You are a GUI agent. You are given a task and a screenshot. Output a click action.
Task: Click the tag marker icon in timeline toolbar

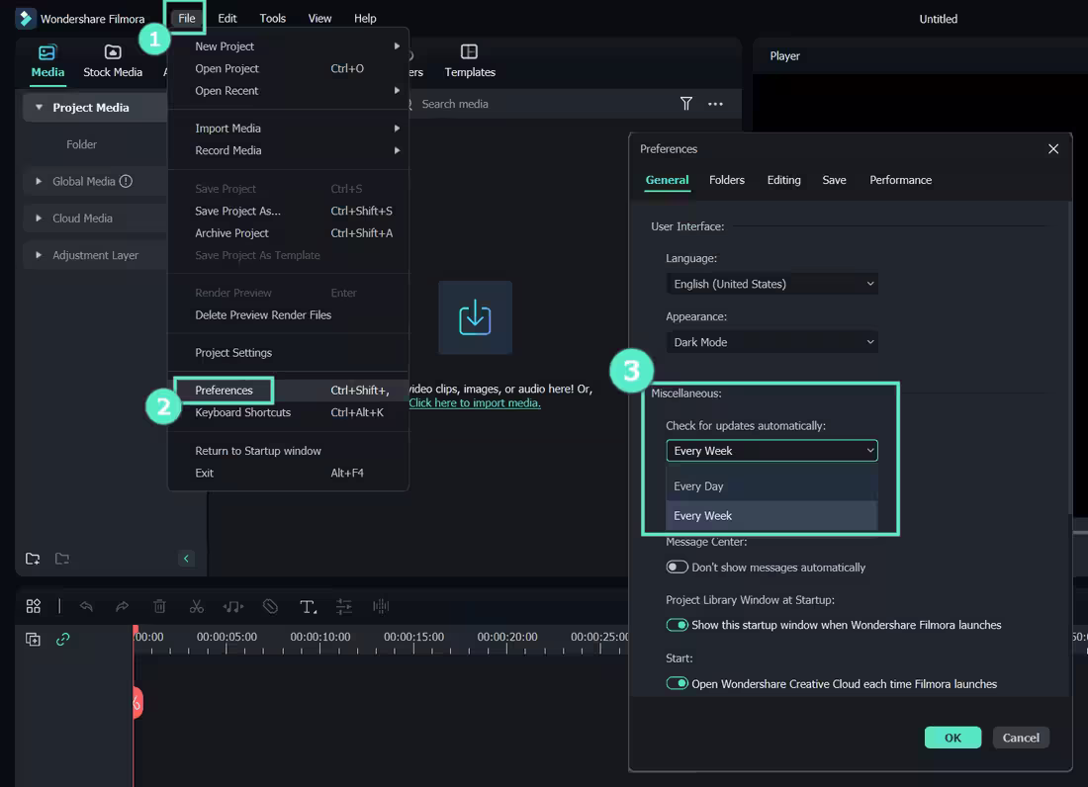click(270, 606)
